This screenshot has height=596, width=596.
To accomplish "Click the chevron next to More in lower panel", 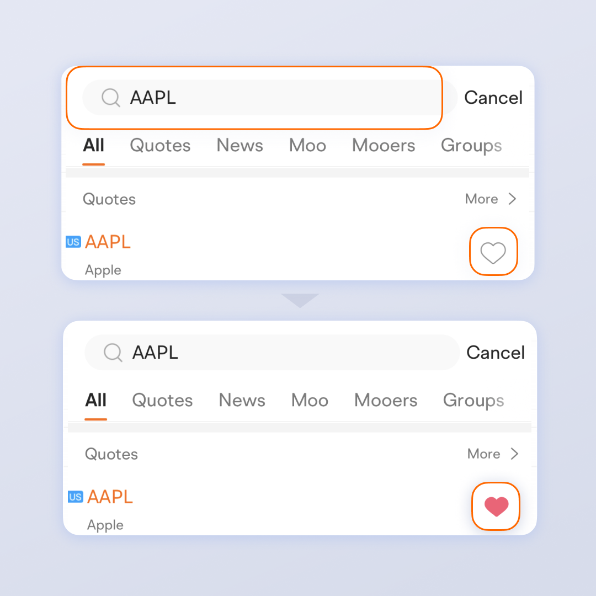I will coord(515,454).
